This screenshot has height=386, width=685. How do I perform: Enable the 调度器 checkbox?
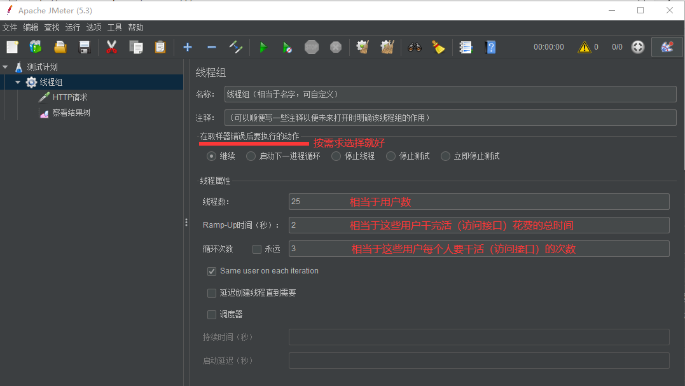click(x=212, y=314)
